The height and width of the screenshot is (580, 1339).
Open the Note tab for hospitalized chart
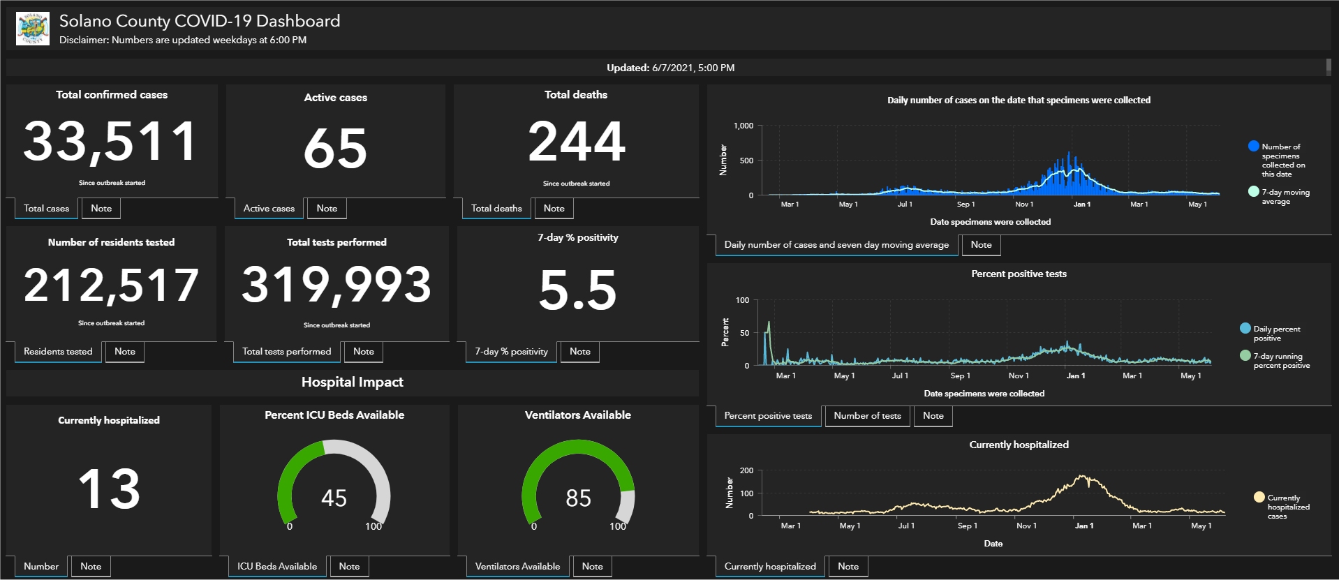(848, 567)
